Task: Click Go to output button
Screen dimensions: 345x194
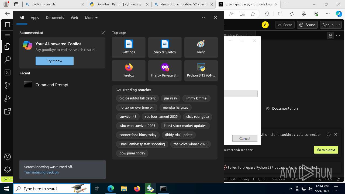Action: (326, 150)
